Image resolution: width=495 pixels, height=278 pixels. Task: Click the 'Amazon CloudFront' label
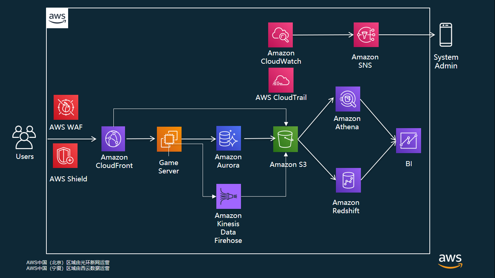click(x=114, y=161)
